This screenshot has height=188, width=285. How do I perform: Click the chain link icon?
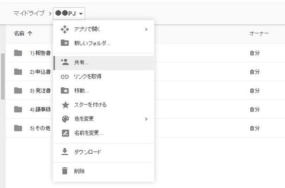pyautogui.click(x=65, y=77)
